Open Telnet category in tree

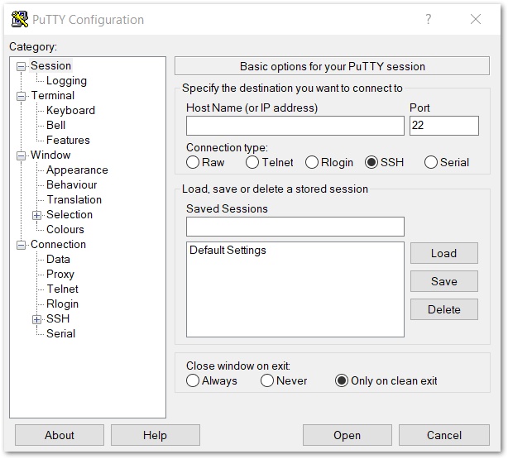63,289
